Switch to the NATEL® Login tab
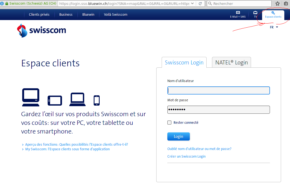 click(x=232, y=63)
